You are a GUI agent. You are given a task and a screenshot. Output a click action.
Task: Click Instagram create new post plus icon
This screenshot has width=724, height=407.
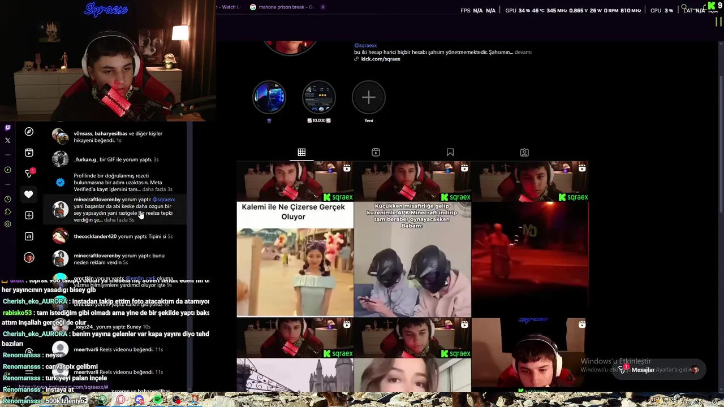click(x=29, y=215)
